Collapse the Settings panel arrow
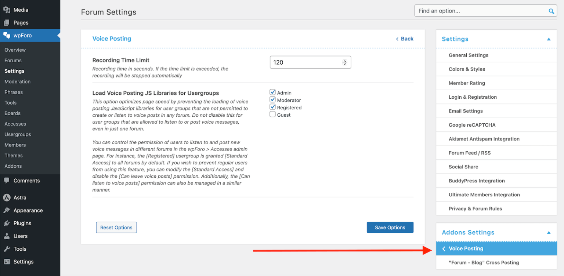Viewport: 564px width, 276px height. [549, 39]
